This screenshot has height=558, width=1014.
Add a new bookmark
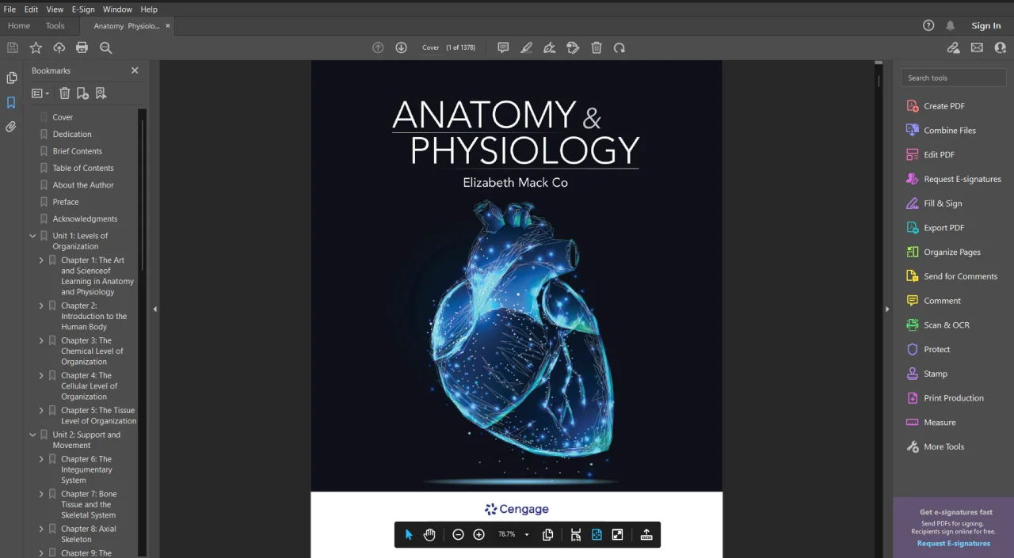point(82,93)
